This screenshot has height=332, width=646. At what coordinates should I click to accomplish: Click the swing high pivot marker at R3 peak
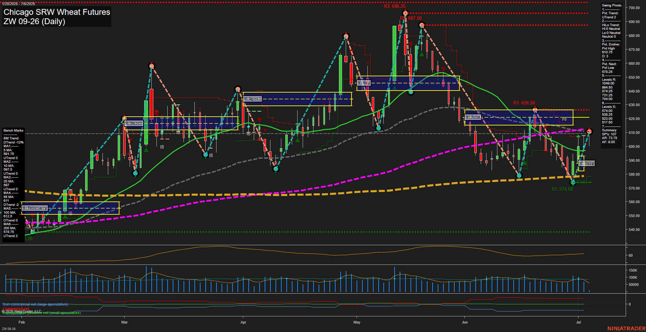click(x=405, y=14)
